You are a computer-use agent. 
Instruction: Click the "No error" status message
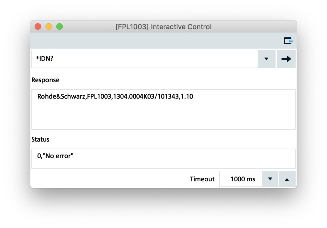click(55, 156)
